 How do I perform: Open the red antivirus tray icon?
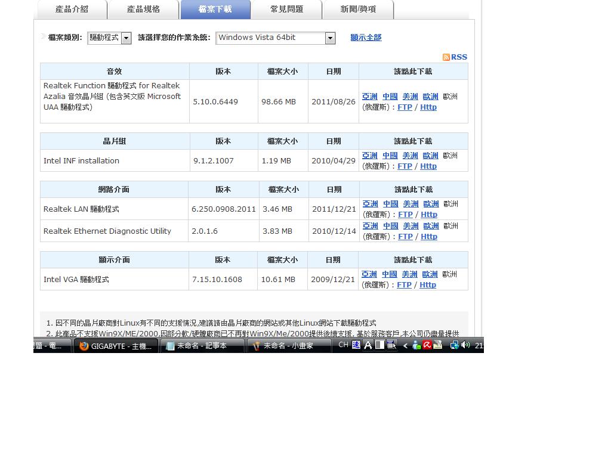[427, 345]
